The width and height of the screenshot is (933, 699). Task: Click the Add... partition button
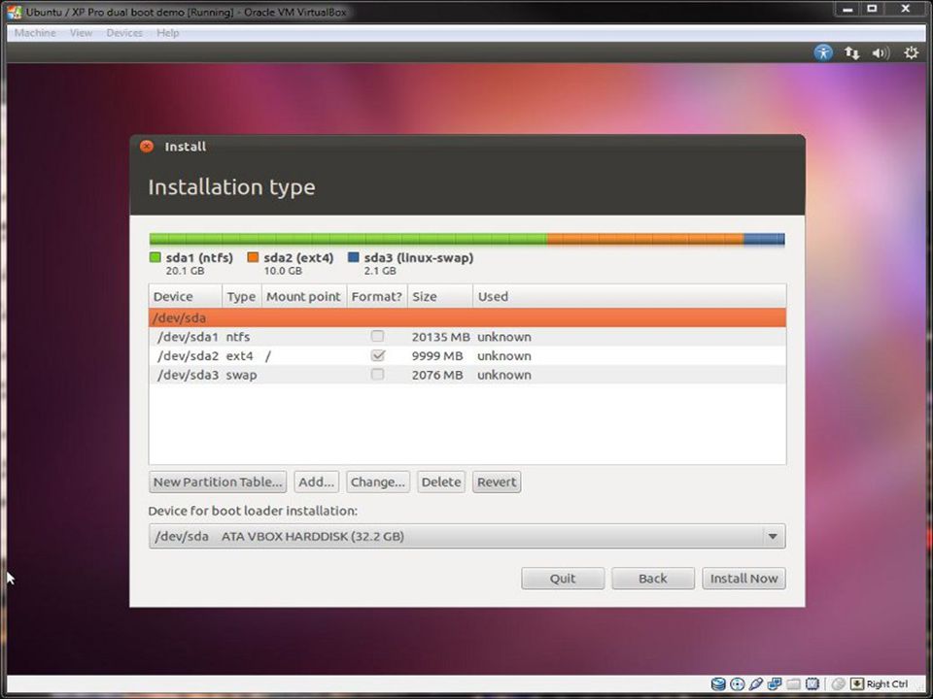tap(317, 483)
